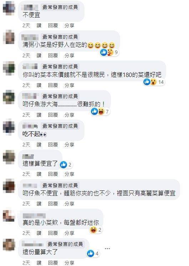Open the commenter name above 真的是小菜欸
Screen dimensions: 189x266
point(34,216)
